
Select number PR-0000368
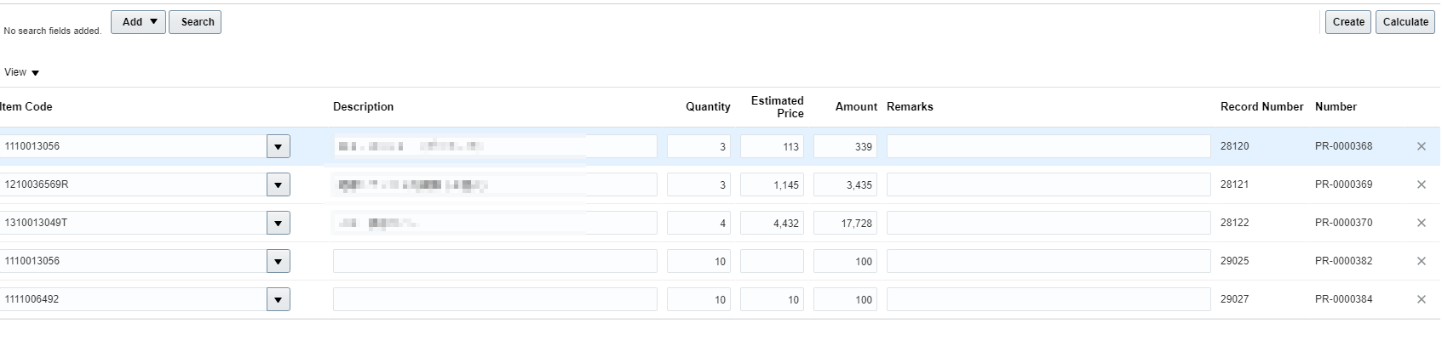tap(1343, 146)
